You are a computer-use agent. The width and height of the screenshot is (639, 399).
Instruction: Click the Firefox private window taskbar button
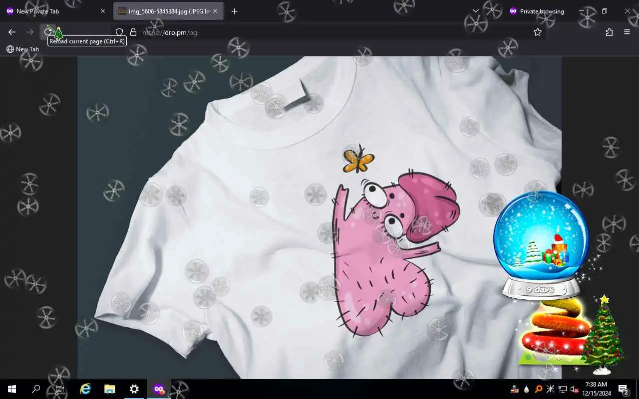[x=159, y=389]
